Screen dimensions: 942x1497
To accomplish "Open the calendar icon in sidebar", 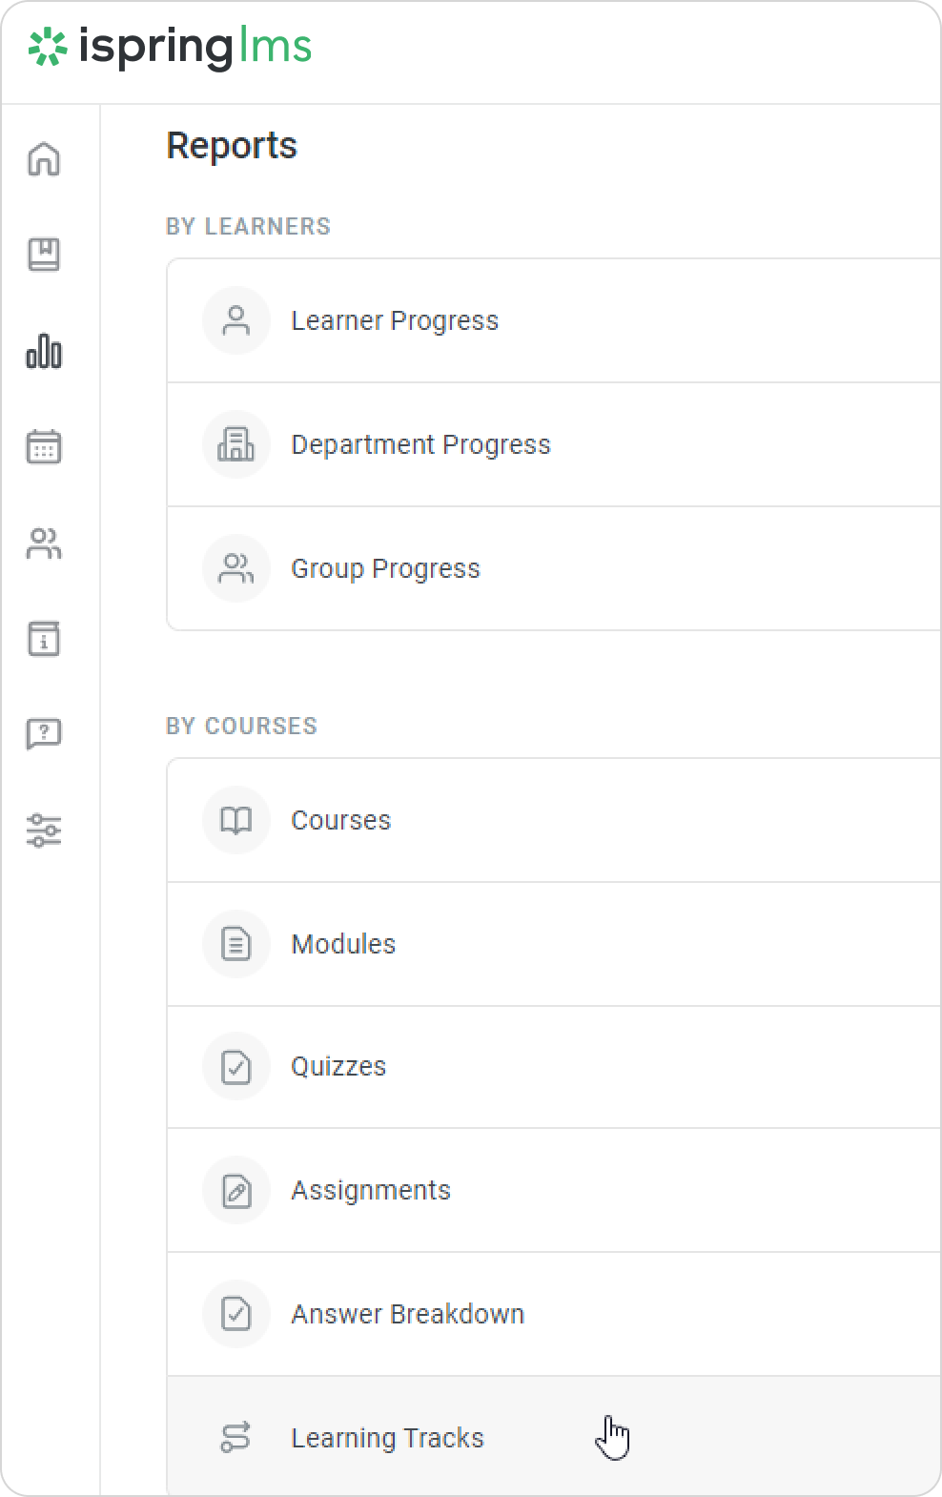I will click(44, 446).
